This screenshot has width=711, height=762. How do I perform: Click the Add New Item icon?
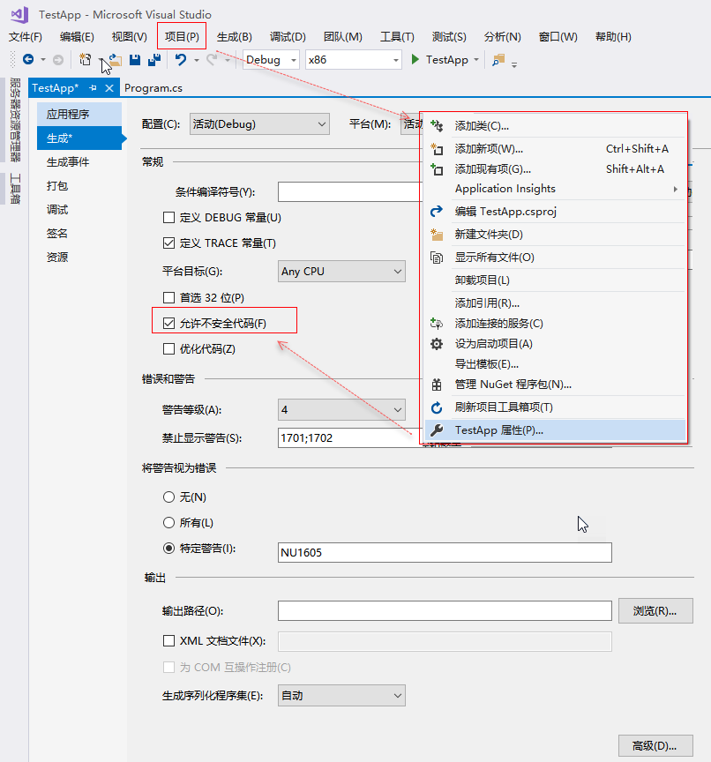click(437, 149)
